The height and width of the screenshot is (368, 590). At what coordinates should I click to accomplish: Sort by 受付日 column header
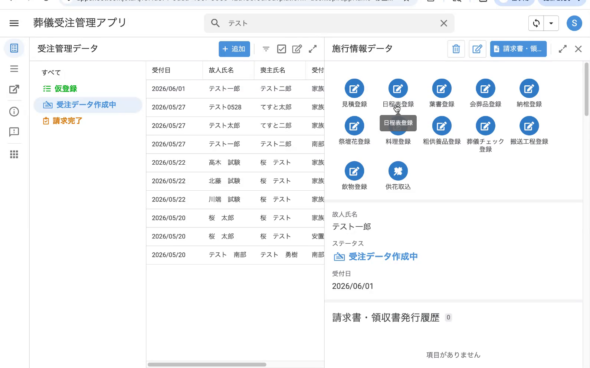[174, 70]
